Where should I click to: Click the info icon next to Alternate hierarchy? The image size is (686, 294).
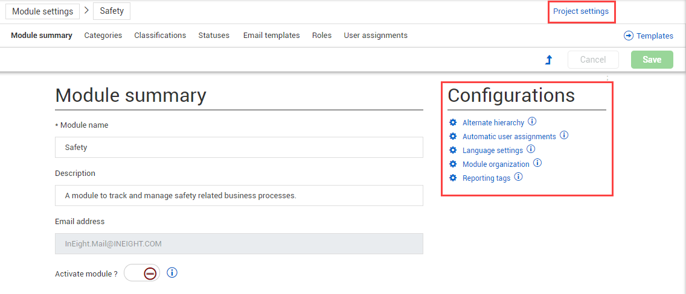(x=532, y=122)
